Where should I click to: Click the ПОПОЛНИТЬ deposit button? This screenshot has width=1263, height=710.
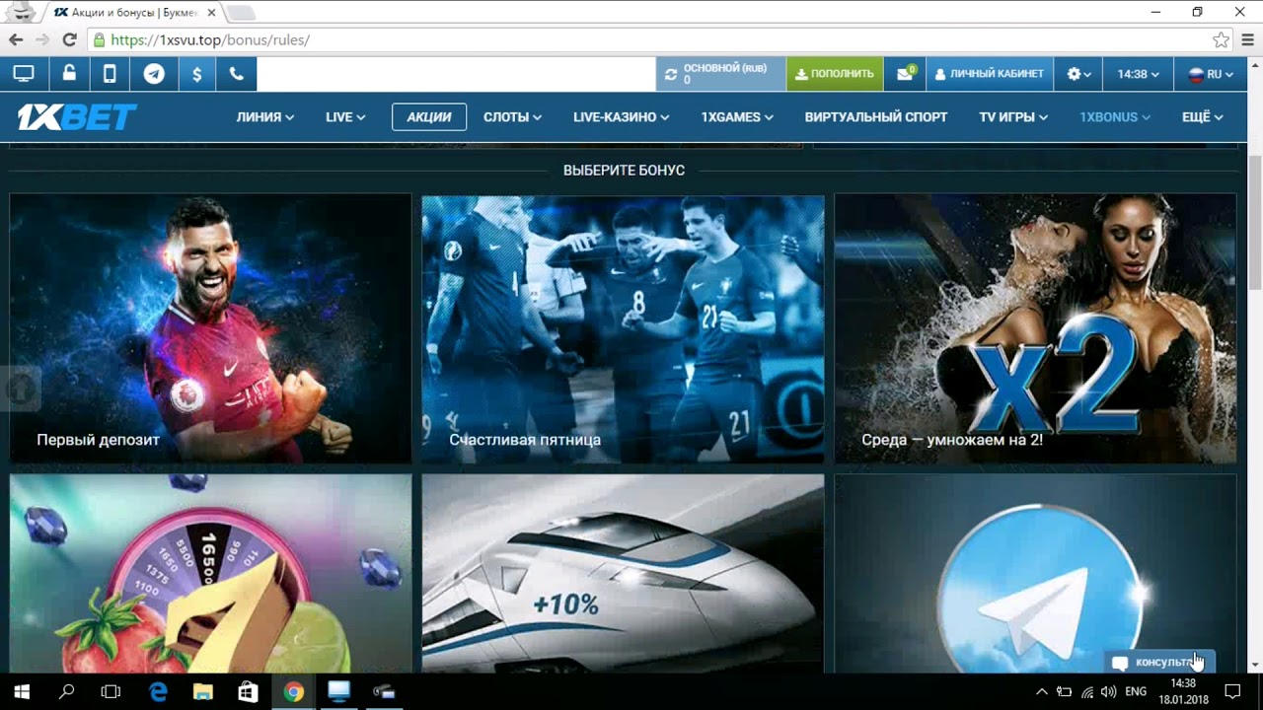click(x=835, y=74)
